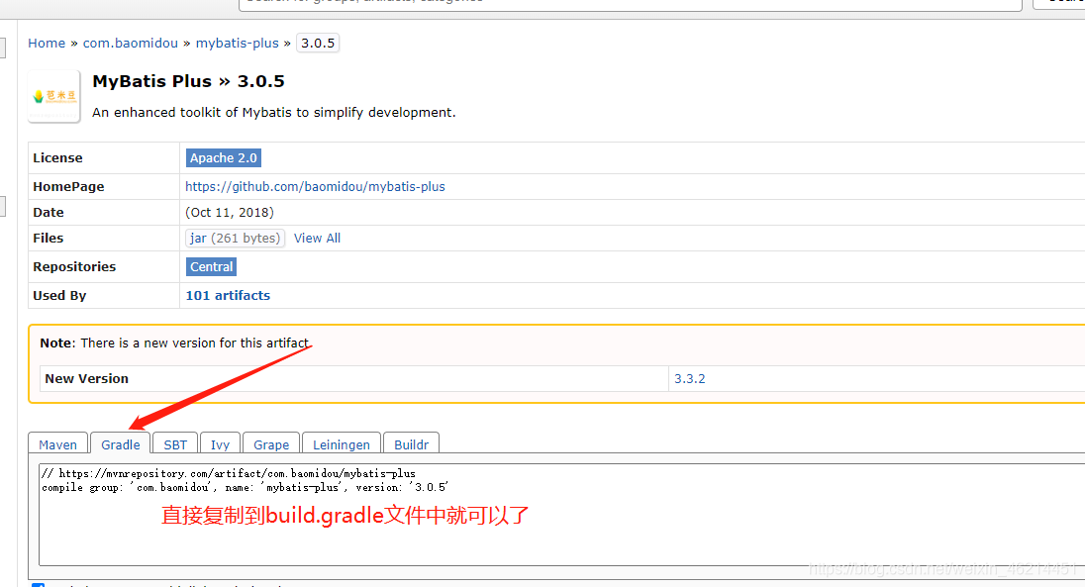The height and width of the screenshot is (587, 1085).
Task: Switch to the Maven tab
Action: coord(58,443)
